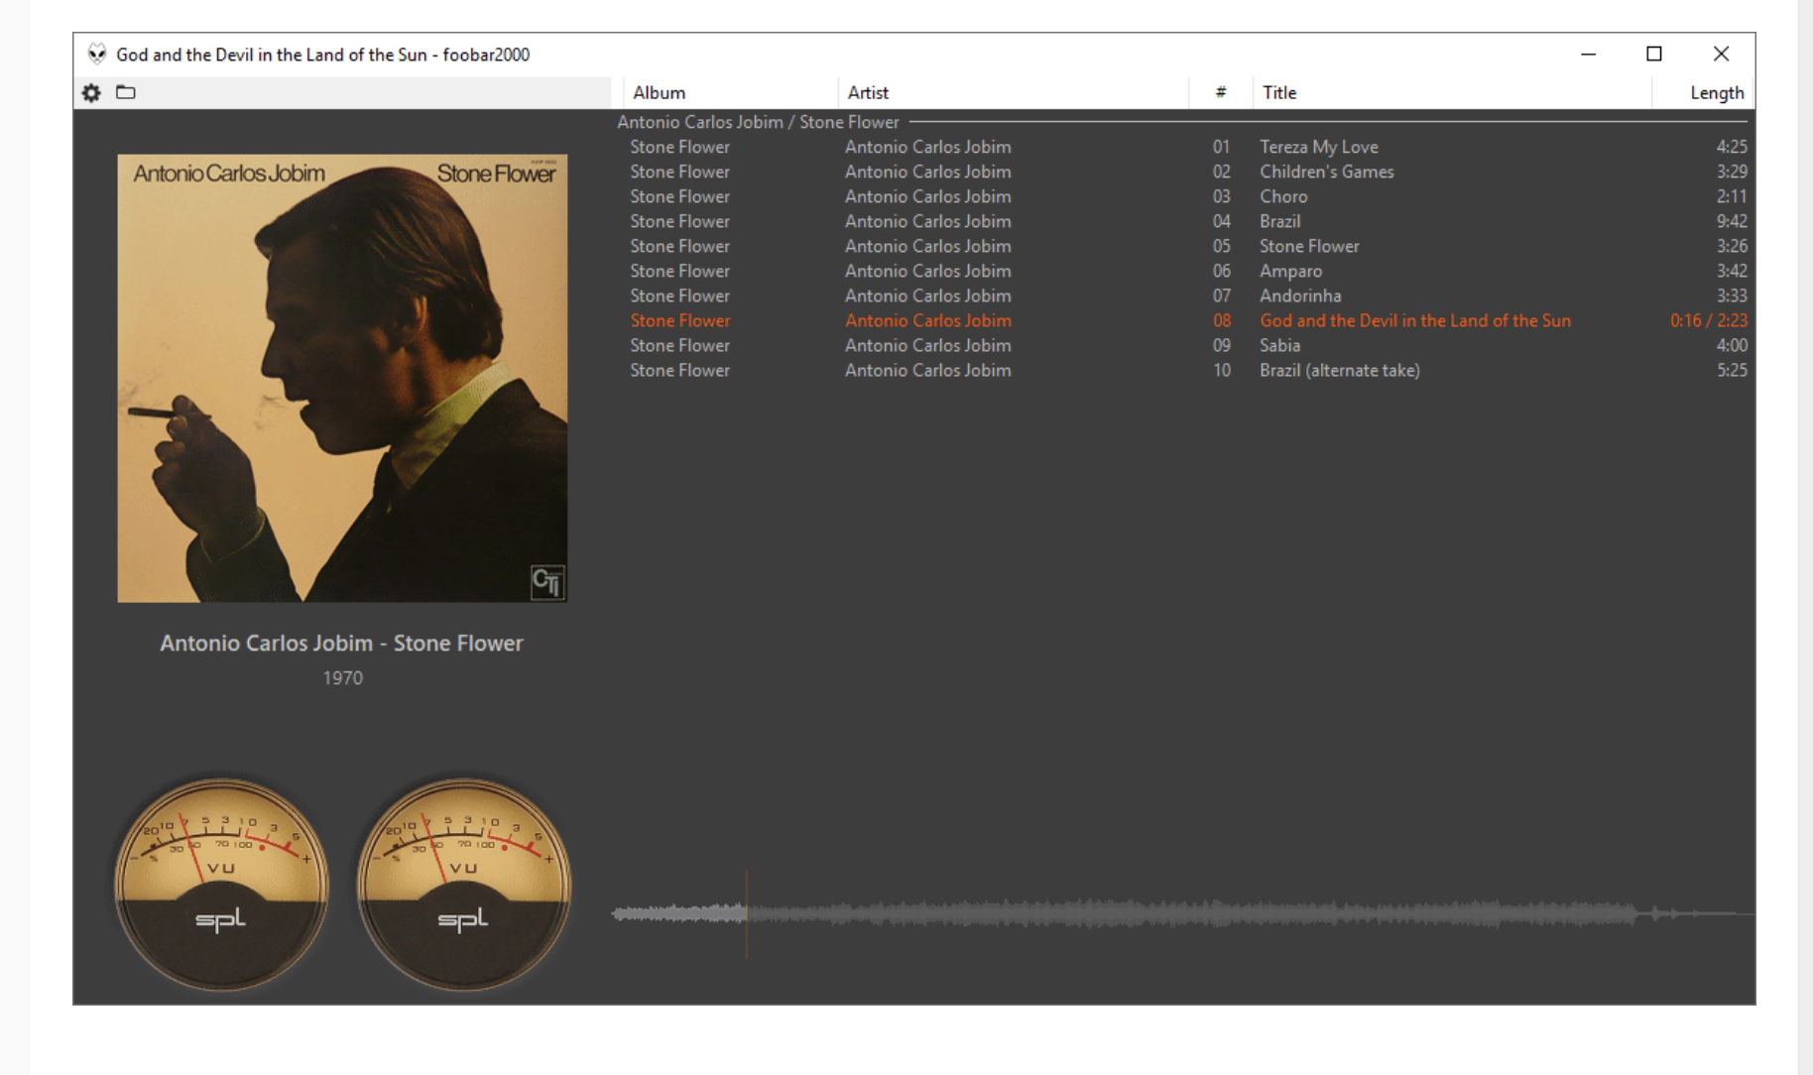Click the 0:16 / 2:23 elapsed time cell
The width and height of the screenshot is (1813, 1075).
tap(1708, 320)
